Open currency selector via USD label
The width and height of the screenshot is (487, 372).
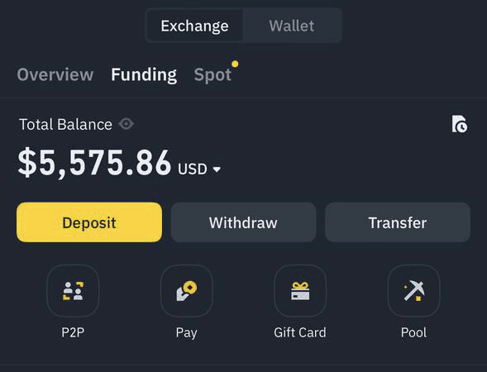(x=193, y=169)
